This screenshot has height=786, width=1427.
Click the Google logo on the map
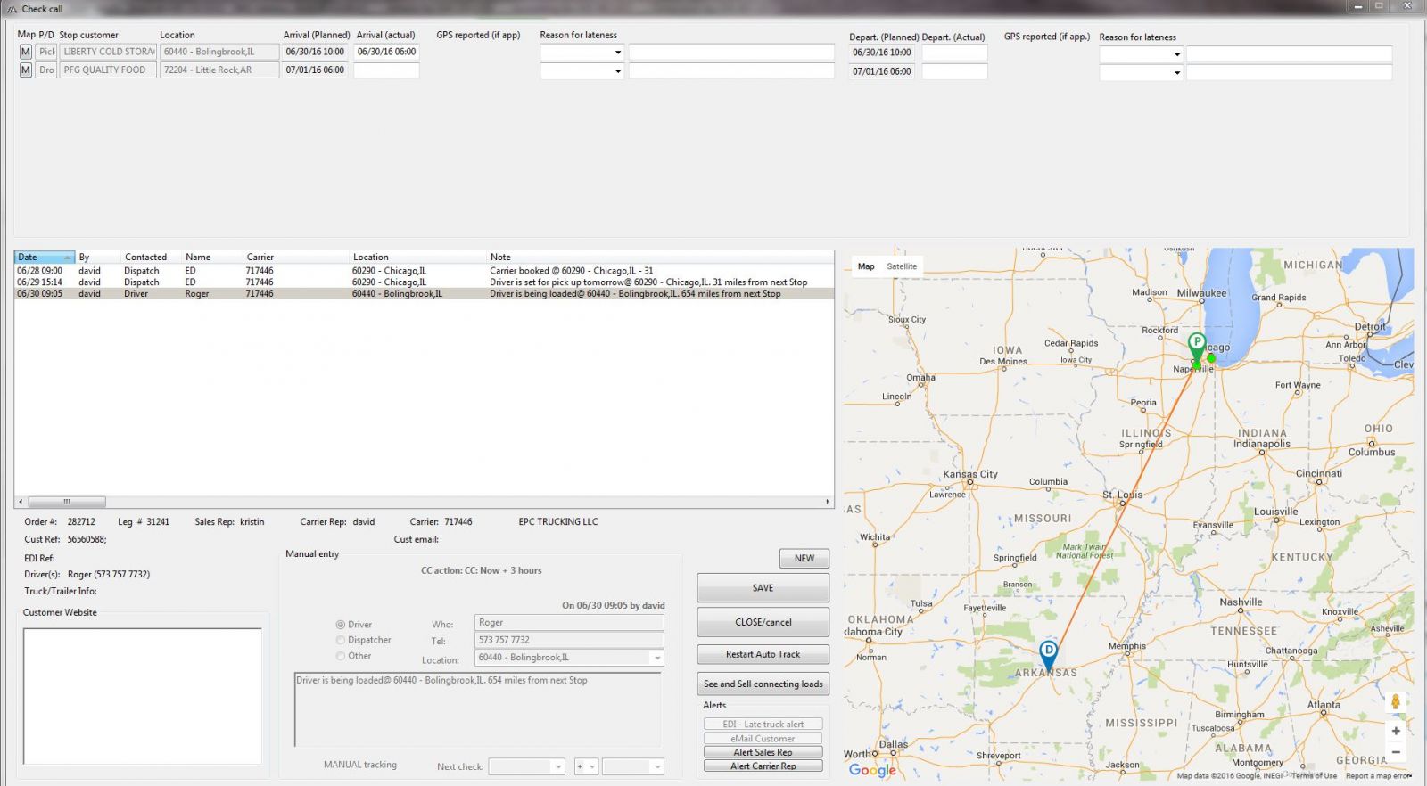point(871,770)
